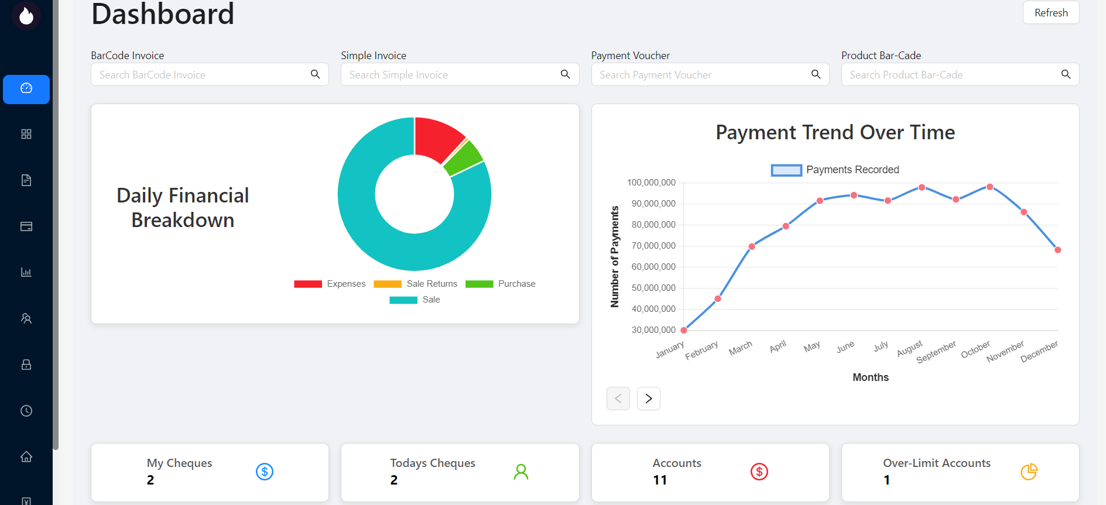This screenshot has width=1106, height=505.
Task: Click the Refresh button
Action: point(1050,13)
